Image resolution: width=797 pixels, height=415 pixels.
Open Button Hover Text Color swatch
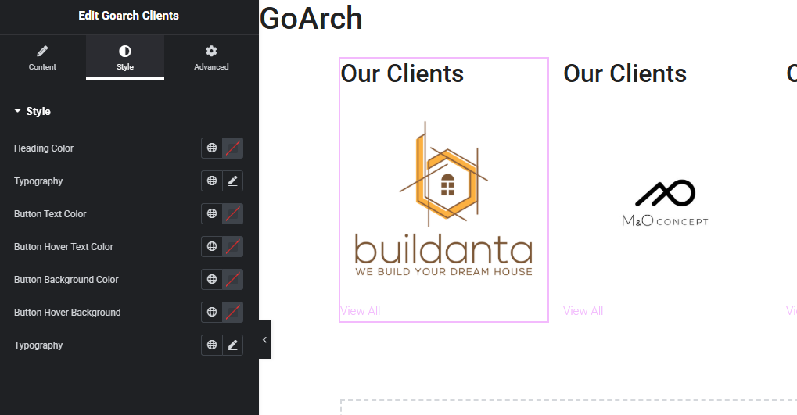coord(233,246)
